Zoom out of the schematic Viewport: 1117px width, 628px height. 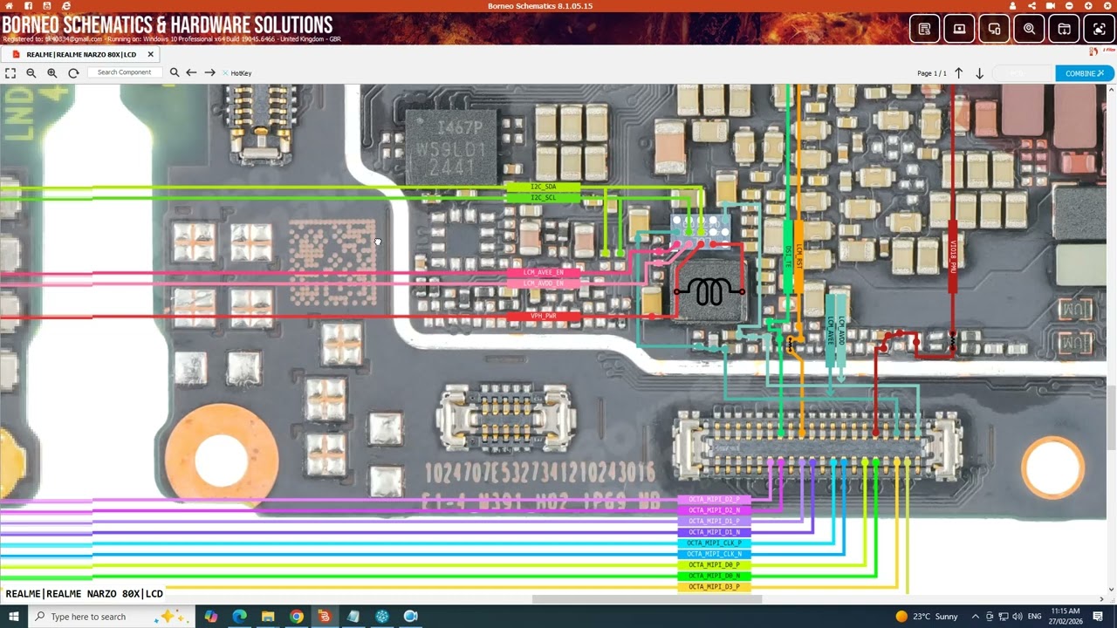(x=31, y=73)
